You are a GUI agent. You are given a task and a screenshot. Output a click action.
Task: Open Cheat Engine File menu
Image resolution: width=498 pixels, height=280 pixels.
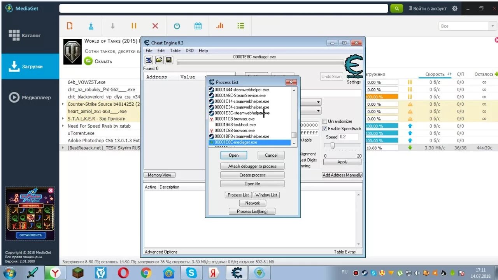click(149, 51)
